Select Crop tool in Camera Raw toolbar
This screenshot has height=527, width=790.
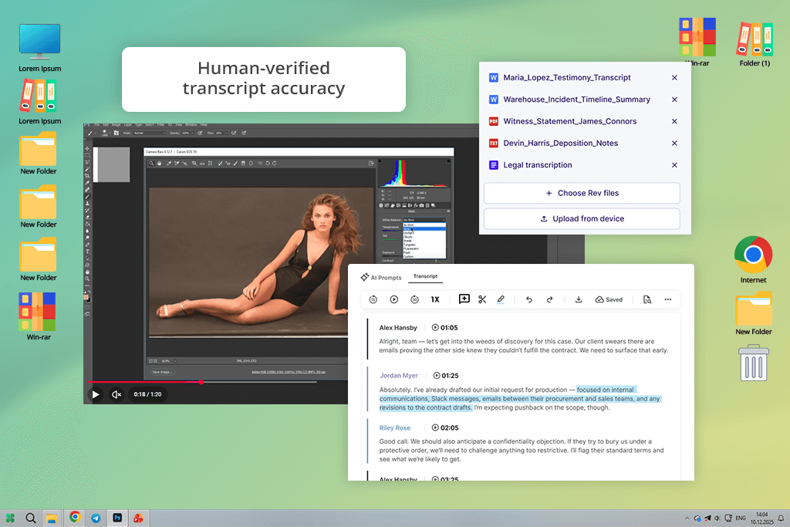(194, 164)
